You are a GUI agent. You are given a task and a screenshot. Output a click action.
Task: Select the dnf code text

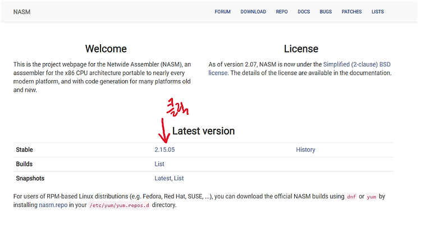click(x=351, y=196)
